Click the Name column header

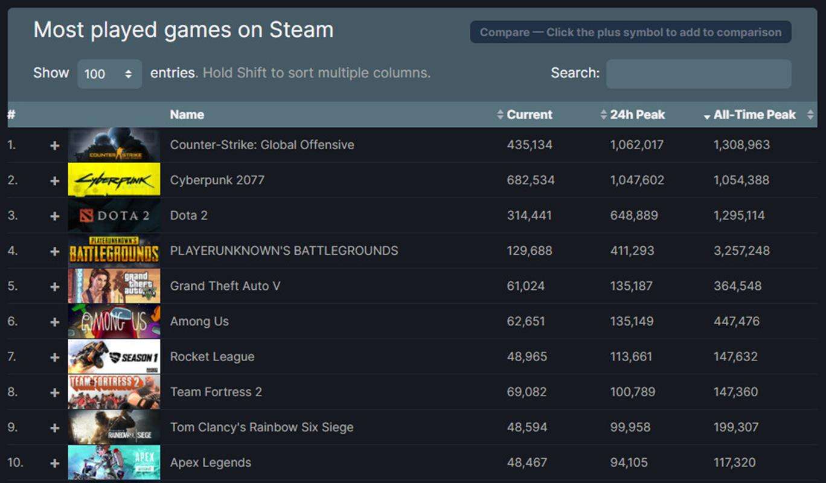pos(187,115)
